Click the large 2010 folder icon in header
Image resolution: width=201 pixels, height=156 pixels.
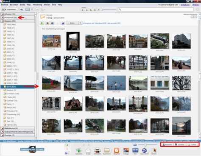click(x=42, y=16)
